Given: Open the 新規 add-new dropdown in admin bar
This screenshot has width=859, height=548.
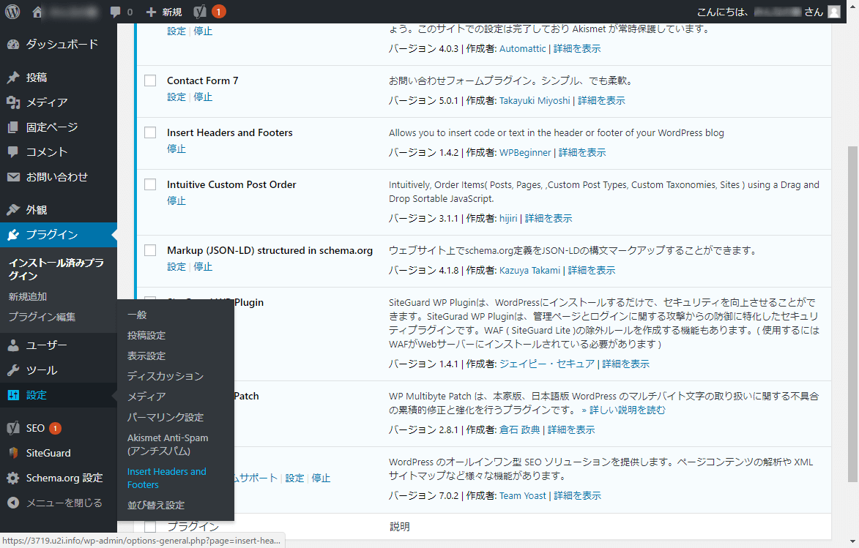Looking at the screenshot, I should 163,12.
